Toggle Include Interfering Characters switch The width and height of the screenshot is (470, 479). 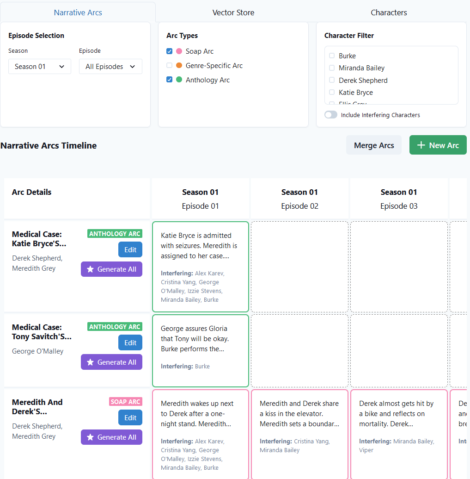[331, 115]
